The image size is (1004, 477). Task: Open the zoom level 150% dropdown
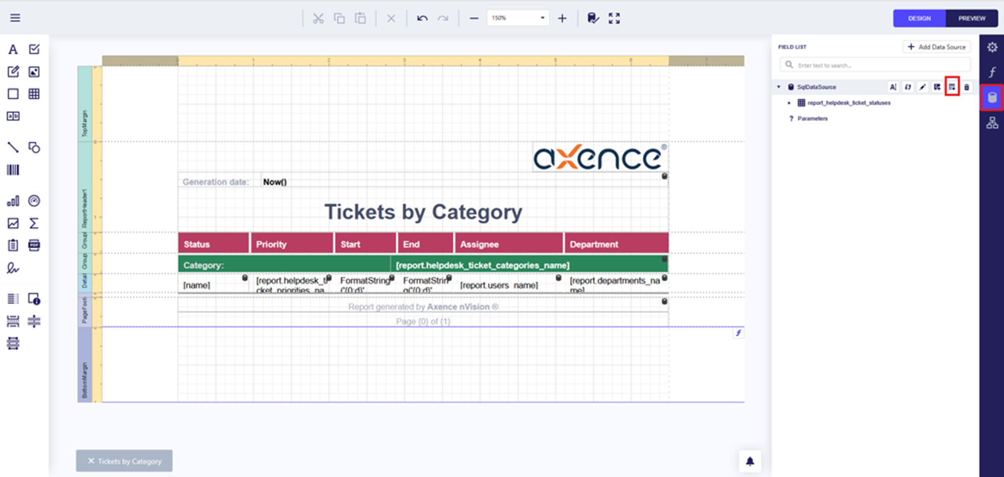point(542,18)
